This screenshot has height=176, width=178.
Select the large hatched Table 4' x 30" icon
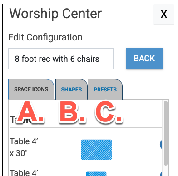point(96,150)
